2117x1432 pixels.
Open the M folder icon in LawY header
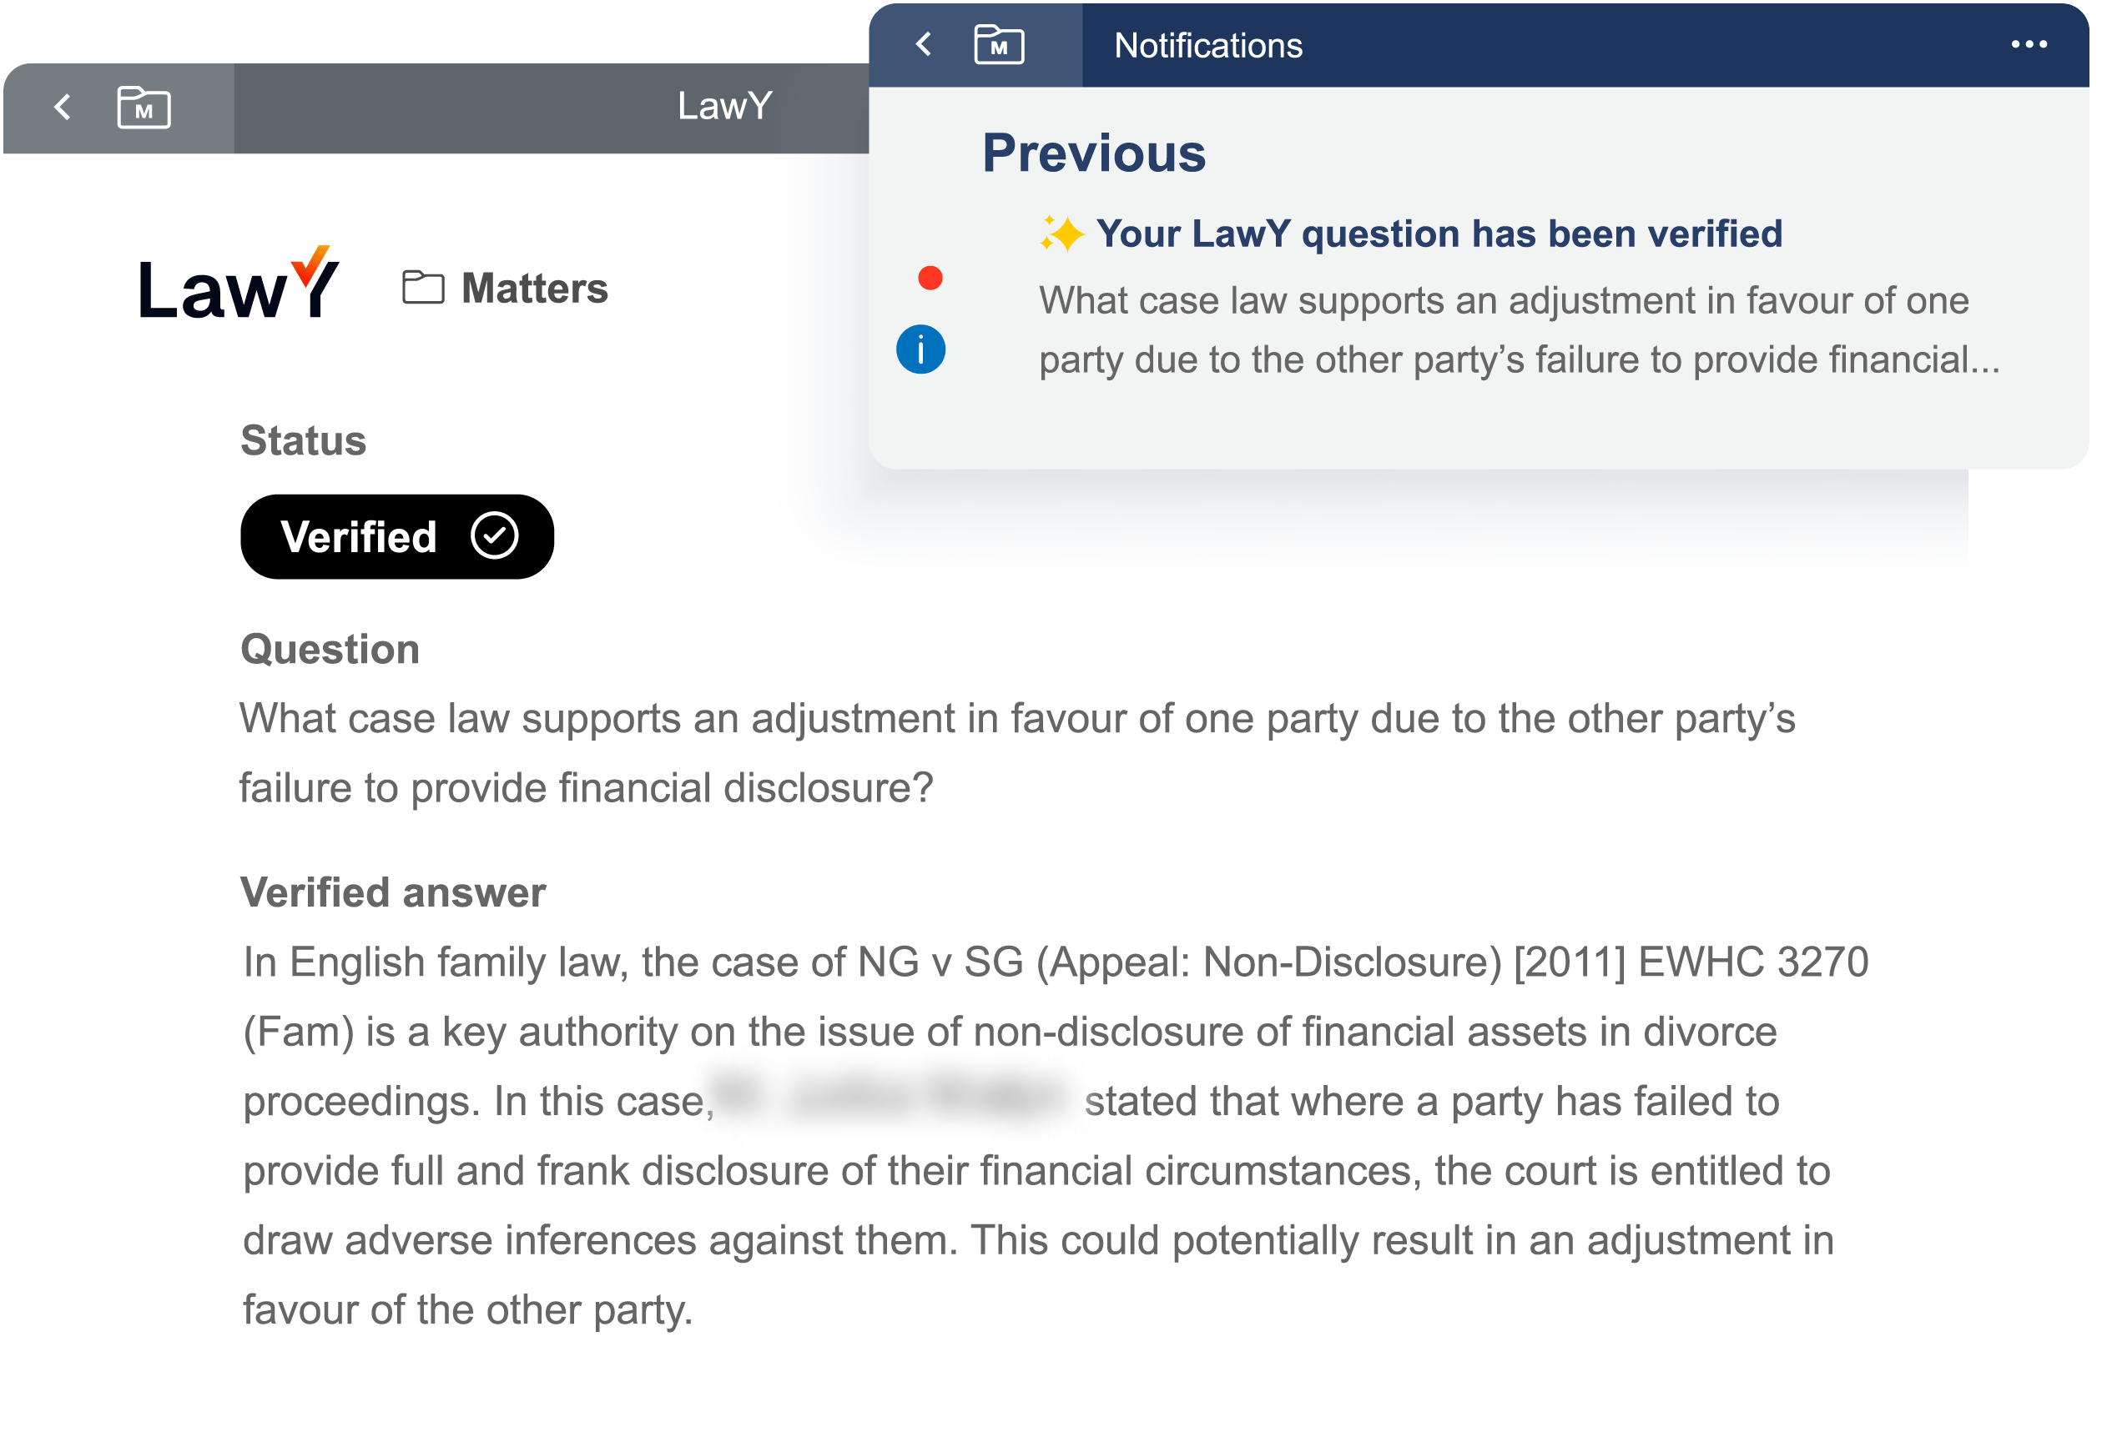[x=144, y=108]
